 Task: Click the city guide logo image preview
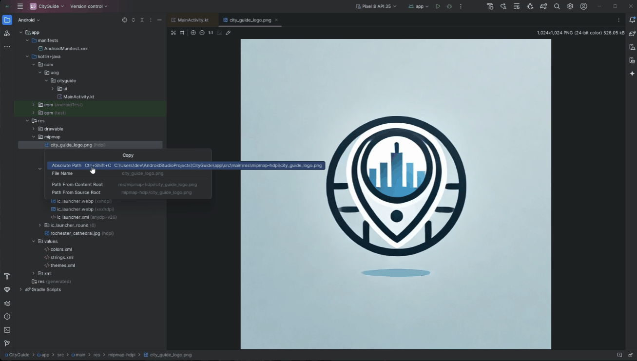tap(396, 194)
